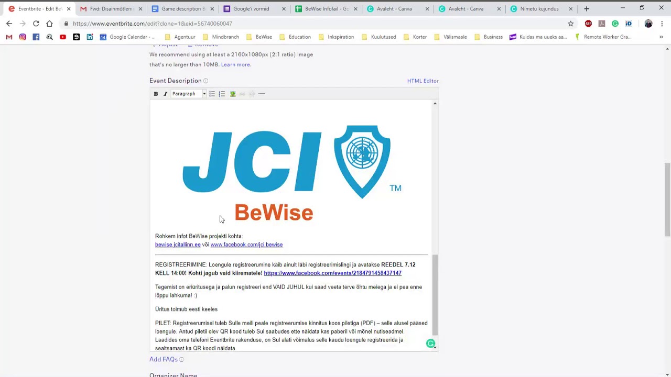Open the LinkedIn bookmark
The width and height of the screenshot is (671, 377).
(x=90, y=37)
